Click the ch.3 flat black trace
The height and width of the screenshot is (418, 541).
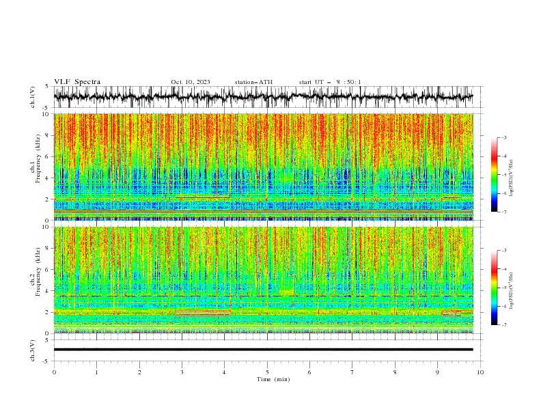(263, 350)
